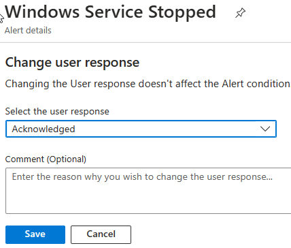291x248 pixels.
Task: Select the Acknowledged value text
Action: point(44,129)
